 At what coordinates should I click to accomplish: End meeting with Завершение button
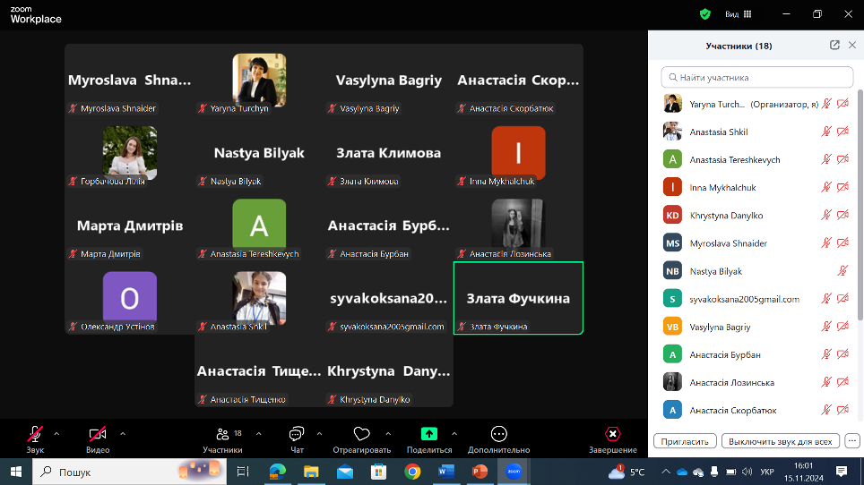pos(613,439)
